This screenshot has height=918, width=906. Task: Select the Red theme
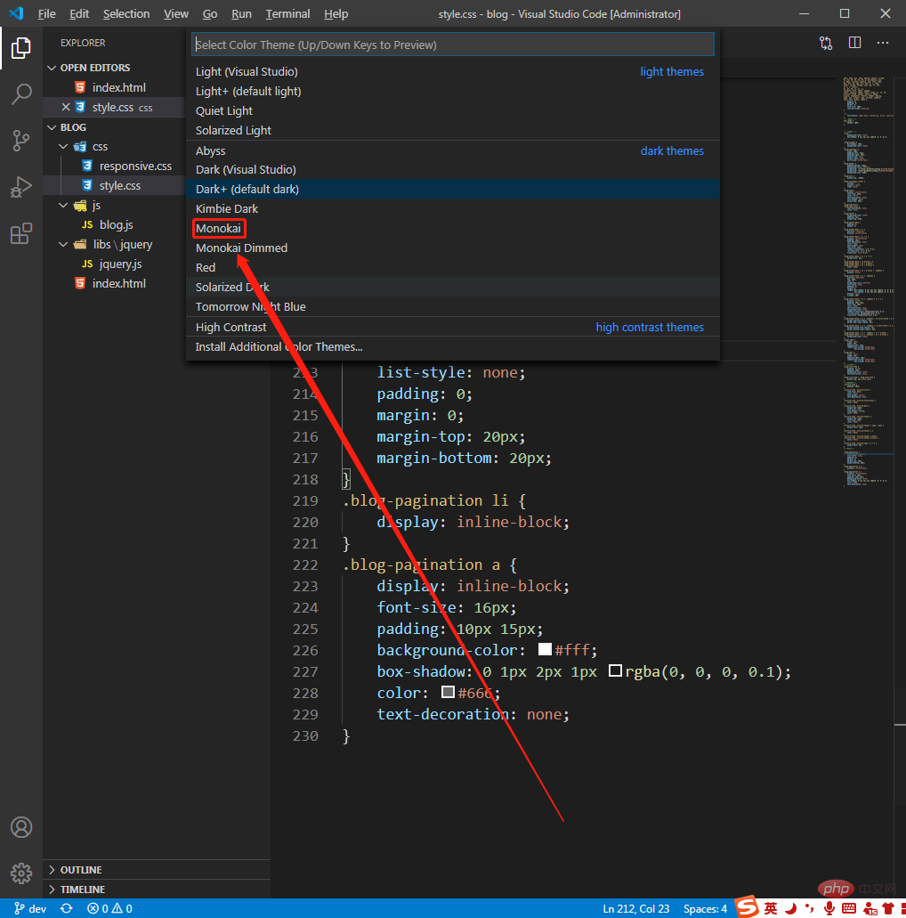[453, 267]
